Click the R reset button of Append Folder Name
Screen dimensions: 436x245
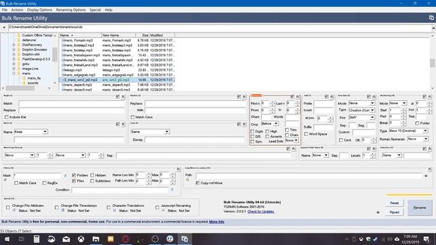tap(374, 149)
